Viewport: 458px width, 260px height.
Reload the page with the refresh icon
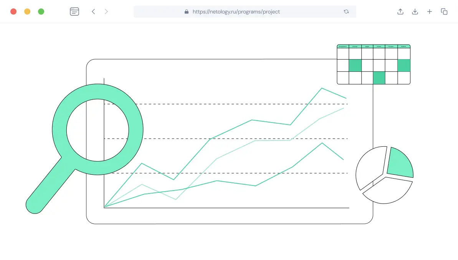point(346,12)
